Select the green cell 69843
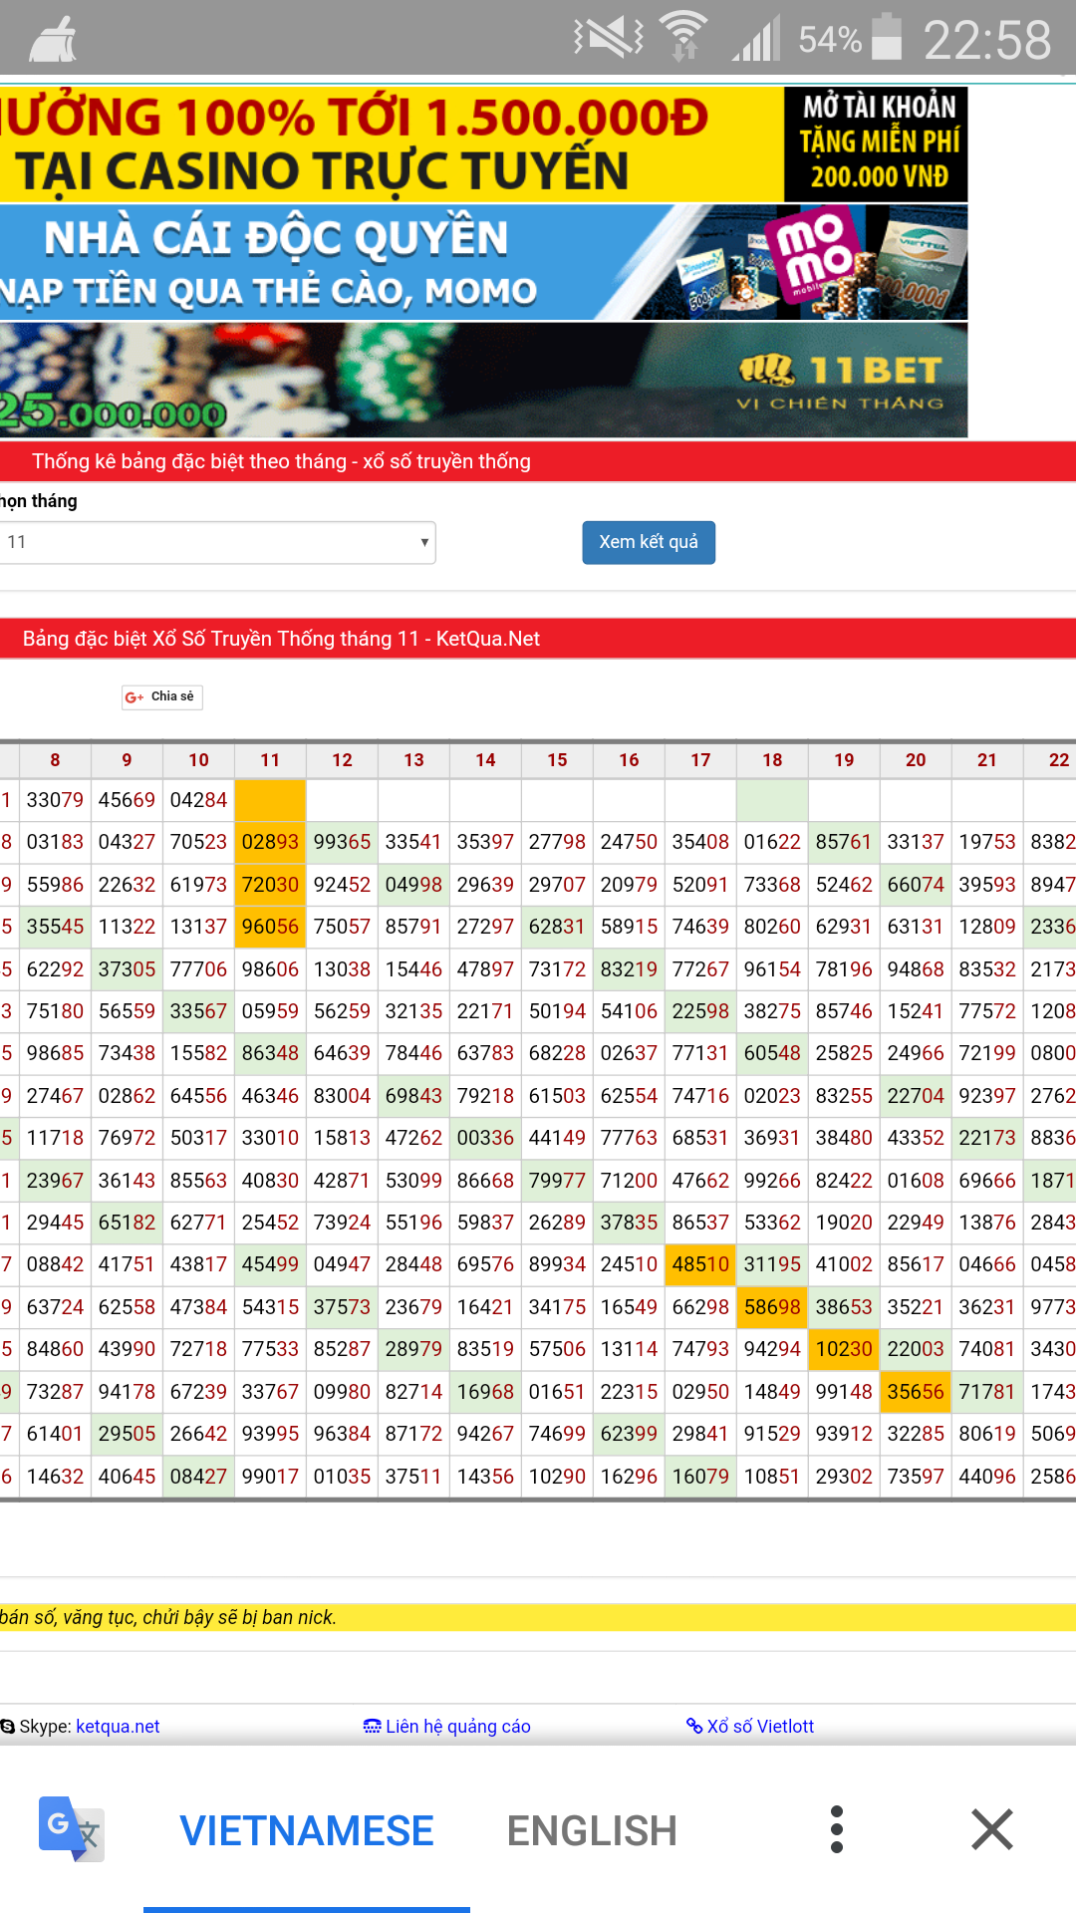Screen dimensions: 1076x1913 tap(413, 1096)
